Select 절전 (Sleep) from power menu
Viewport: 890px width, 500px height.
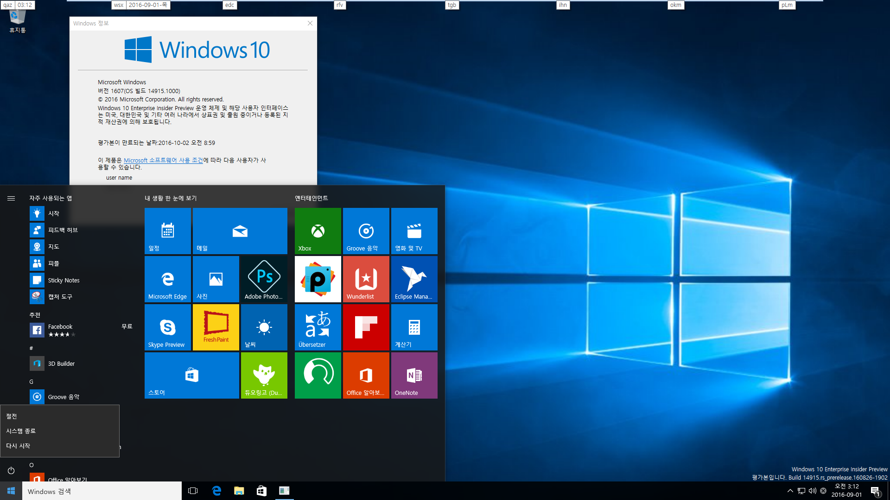(60, 416)
